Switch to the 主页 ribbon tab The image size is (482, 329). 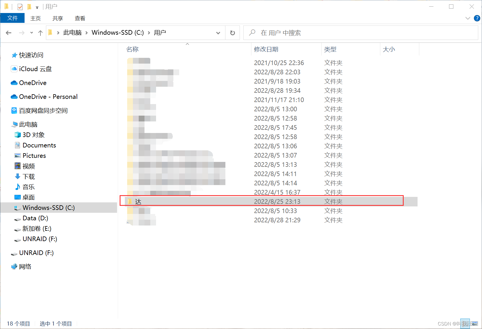point(36,18)
